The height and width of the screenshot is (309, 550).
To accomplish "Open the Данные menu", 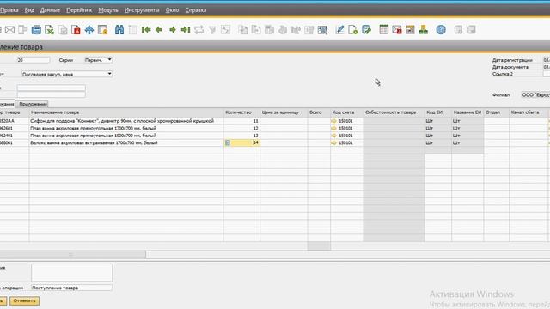I will tap(50, 10).
